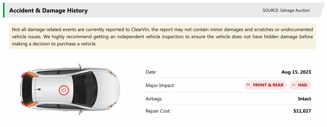Click the car's upper side mirror
327x127 pixels.
[81, 67]
